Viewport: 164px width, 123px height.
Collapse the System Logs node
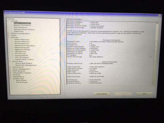(10, 79)
